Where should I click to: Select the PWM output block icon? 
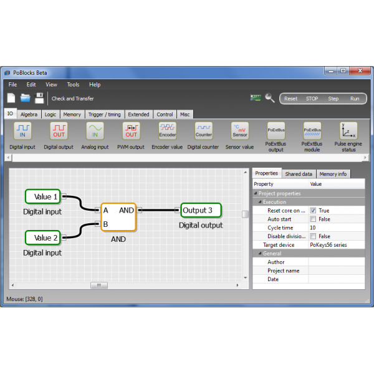(x=131, y=131)
